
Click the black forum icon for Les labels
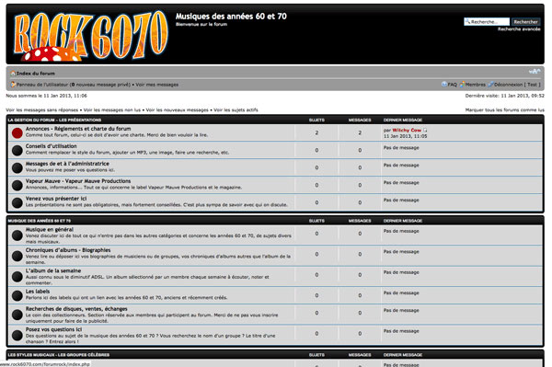point(17,295)
